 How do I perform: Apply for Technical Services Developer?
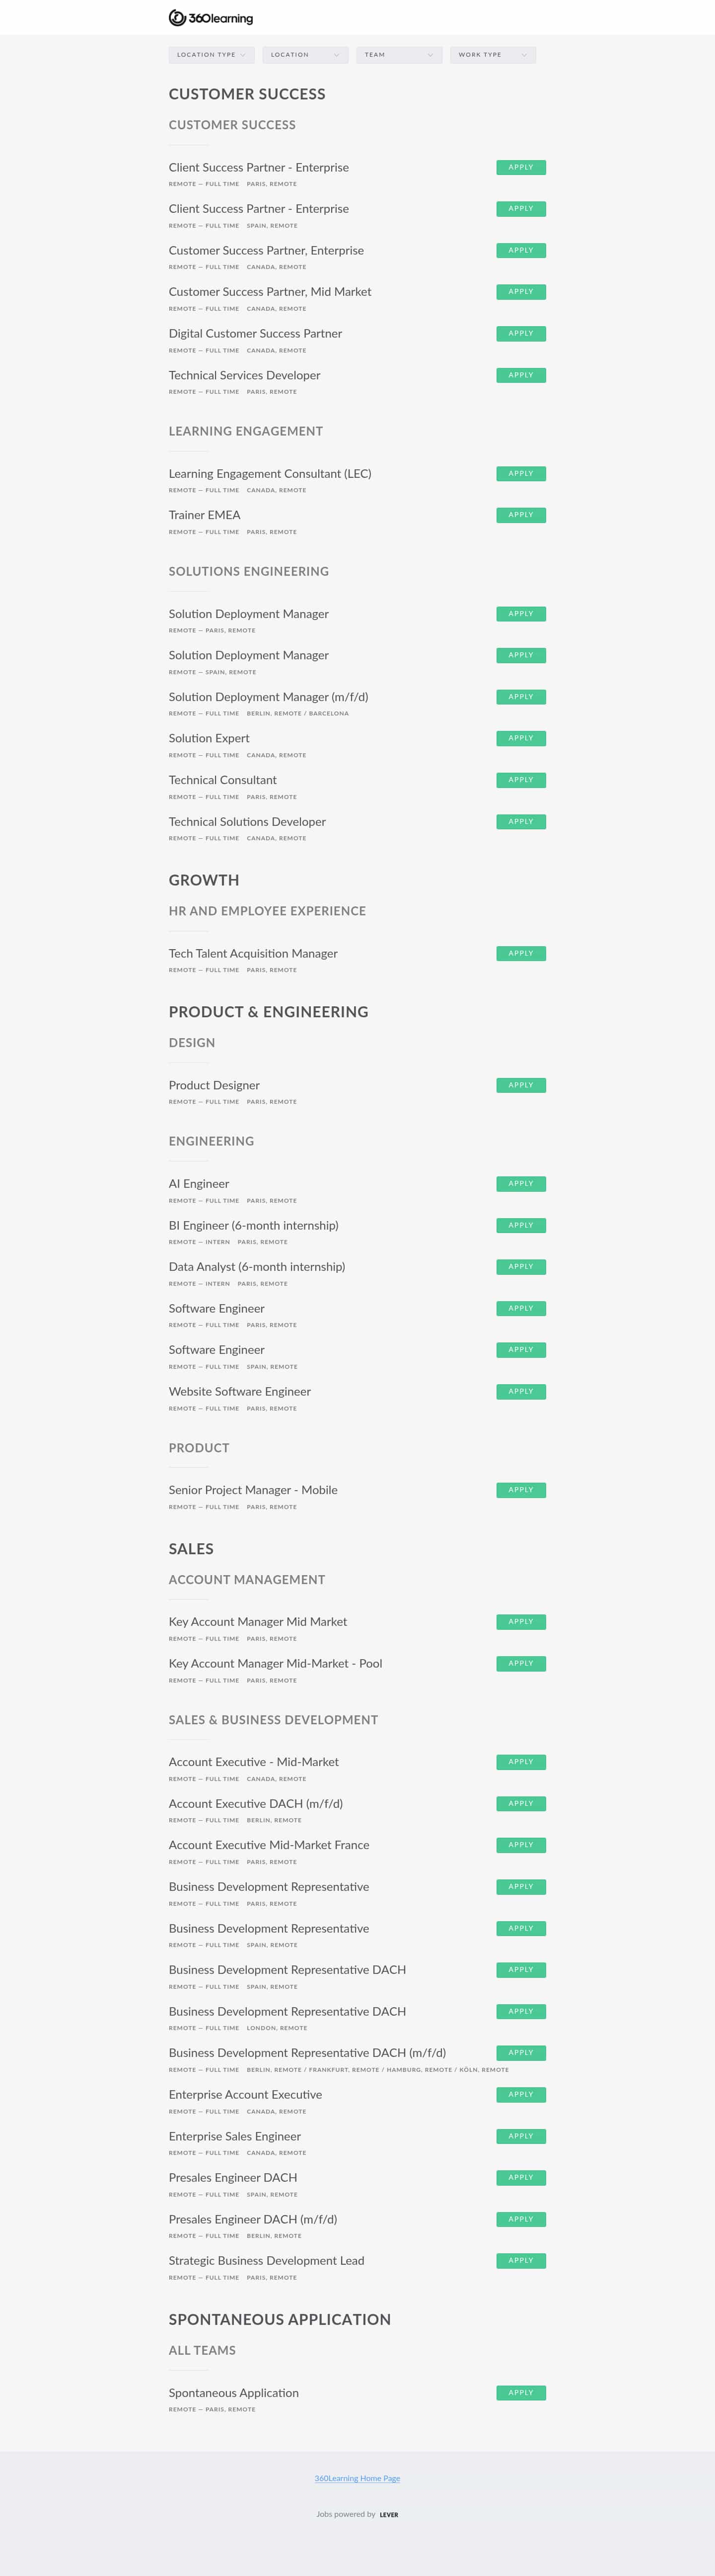point(521,375)
